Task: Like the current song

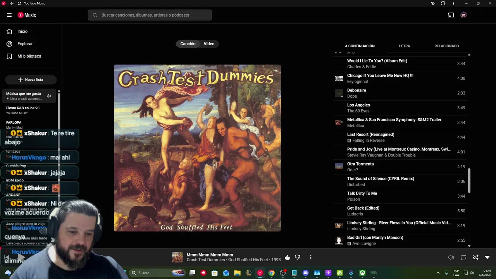Action: point(287,257)
